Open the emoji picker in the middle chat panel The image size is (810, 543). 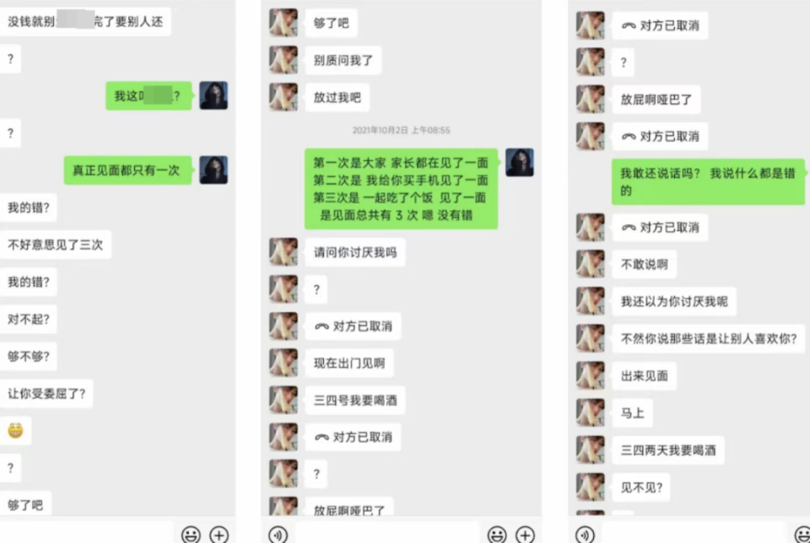pyautogui.click(x=497, y=535)
